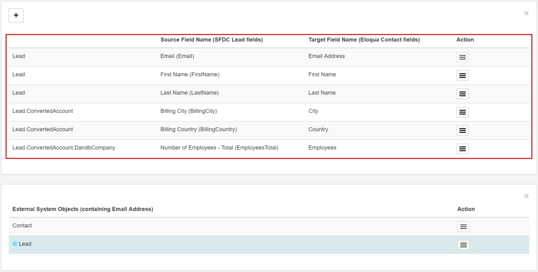The width and height of the screenshot is (538, 272).
Task: Close the field mapping panel
Action: tap(526, 13)
